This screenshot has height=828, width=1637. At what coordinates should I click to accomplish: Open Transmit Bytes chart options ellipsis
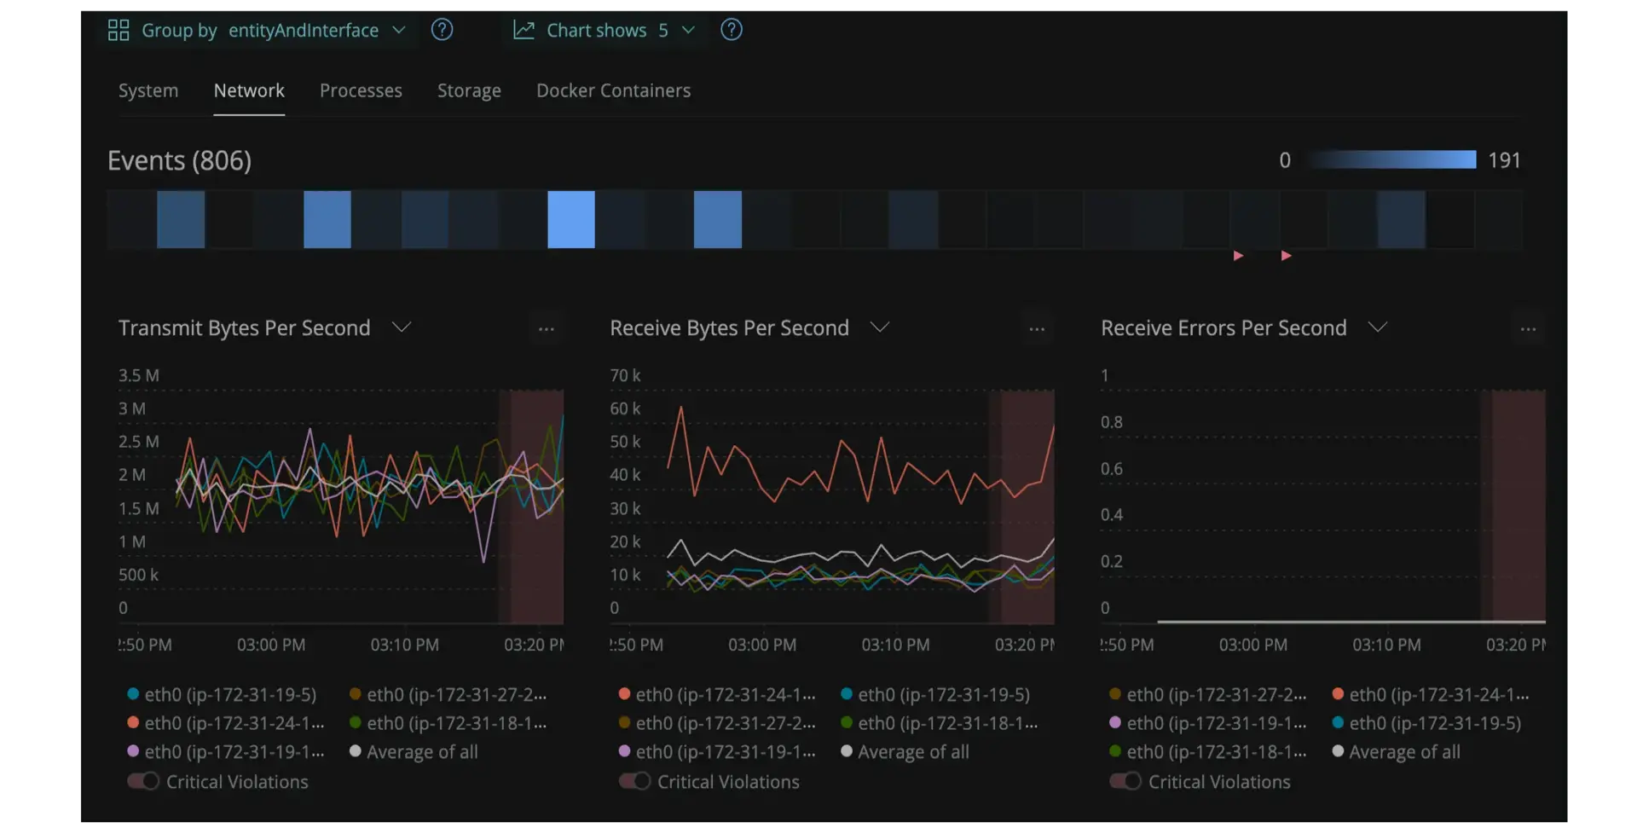click(547, 329)
